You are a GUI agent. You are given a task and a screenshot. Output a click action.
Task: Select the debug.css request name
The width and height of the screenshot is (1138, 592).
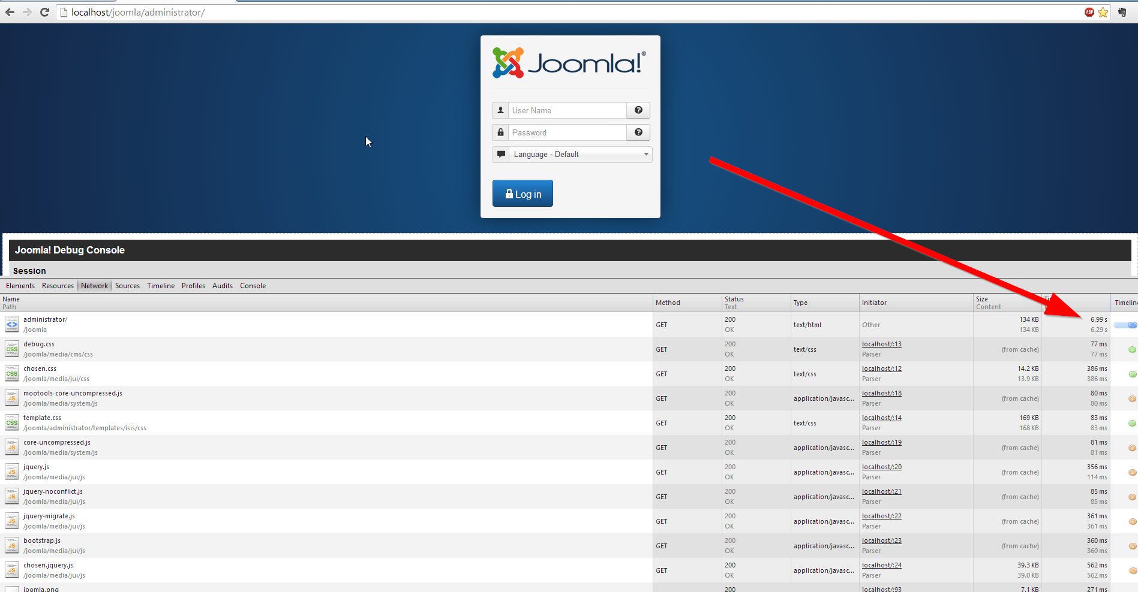click(39, 344)
